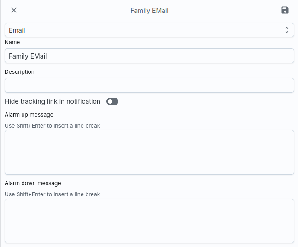
Task: Toggle Hide tracking link in notification switch
Action: tap(112, 101)
